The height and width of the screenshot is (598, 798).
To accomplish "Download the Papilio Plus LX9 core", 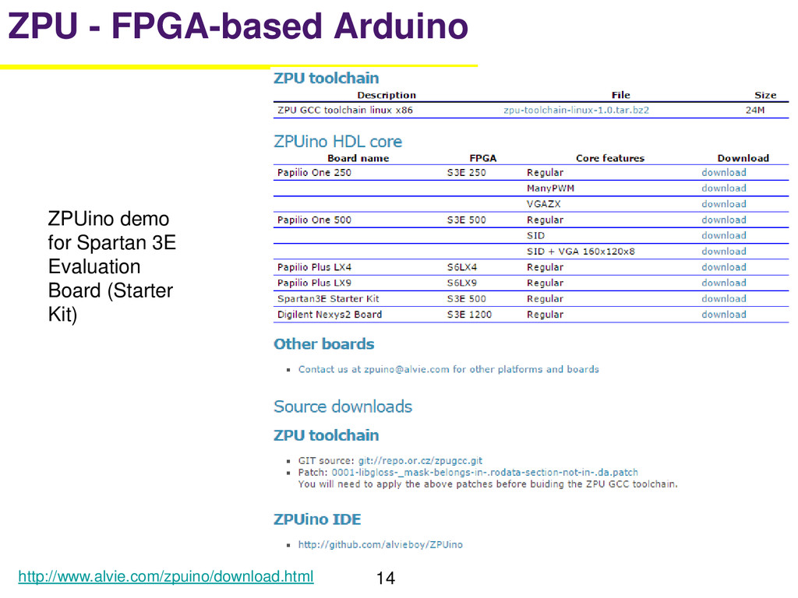I will 724,283.
